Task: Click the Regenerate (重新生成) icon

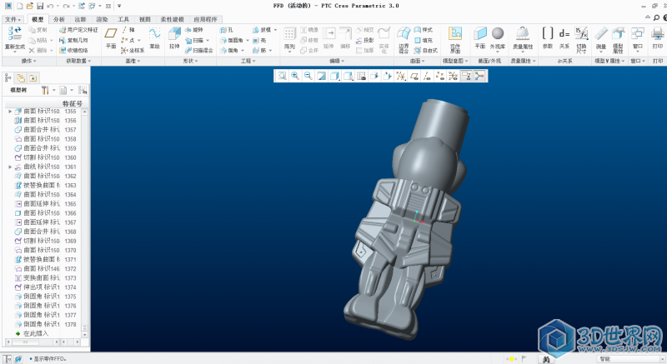Action: tap(14, 38)
